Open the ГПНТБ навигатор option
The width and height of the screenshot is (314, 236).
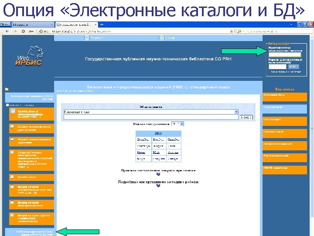click(285, 170)
